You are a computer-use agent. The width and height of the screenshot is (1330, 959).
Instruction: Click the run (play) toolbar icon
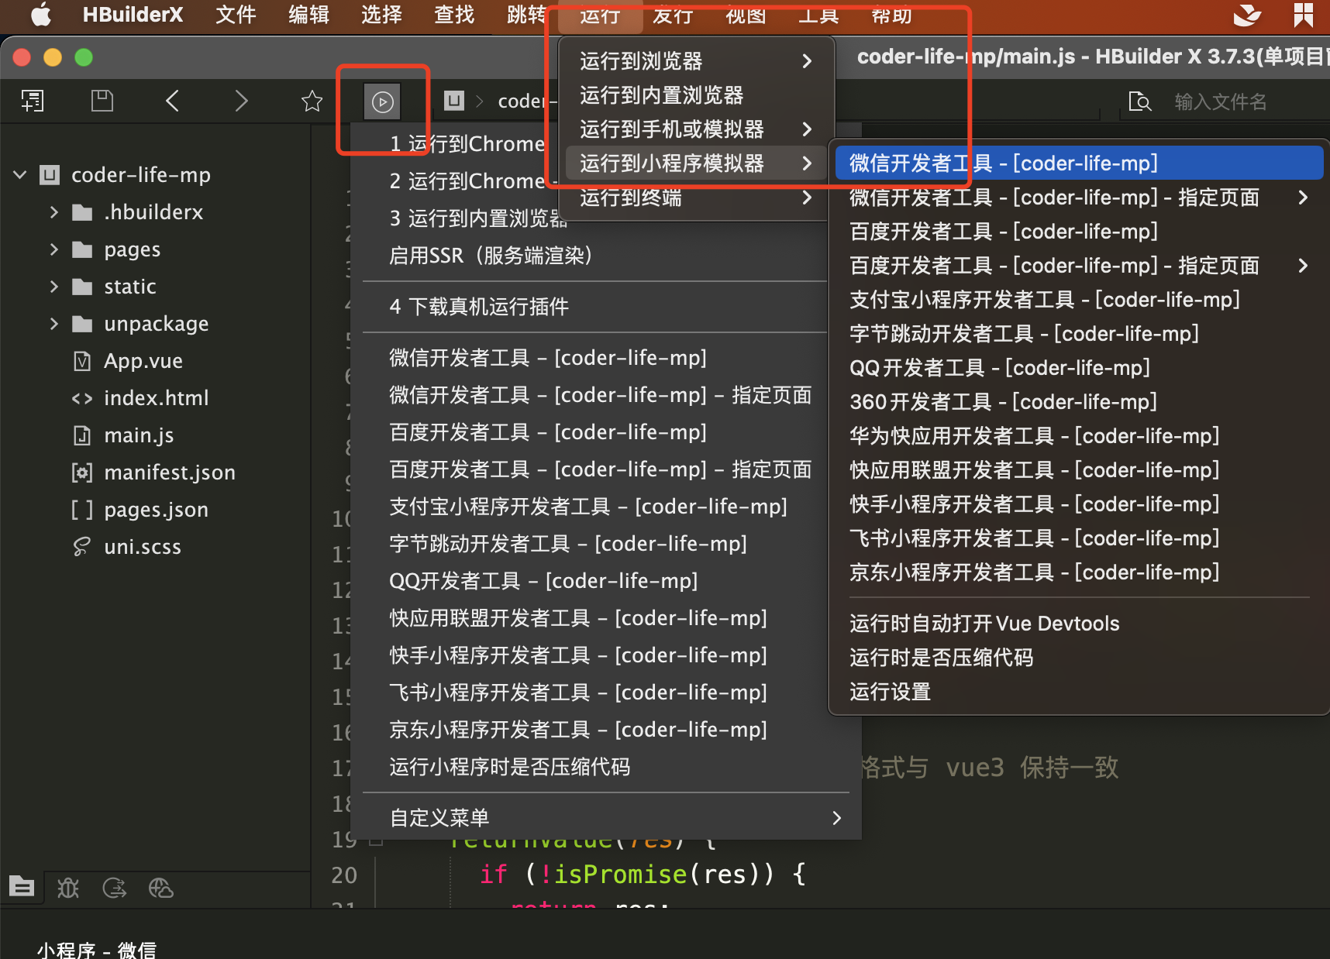382,101
